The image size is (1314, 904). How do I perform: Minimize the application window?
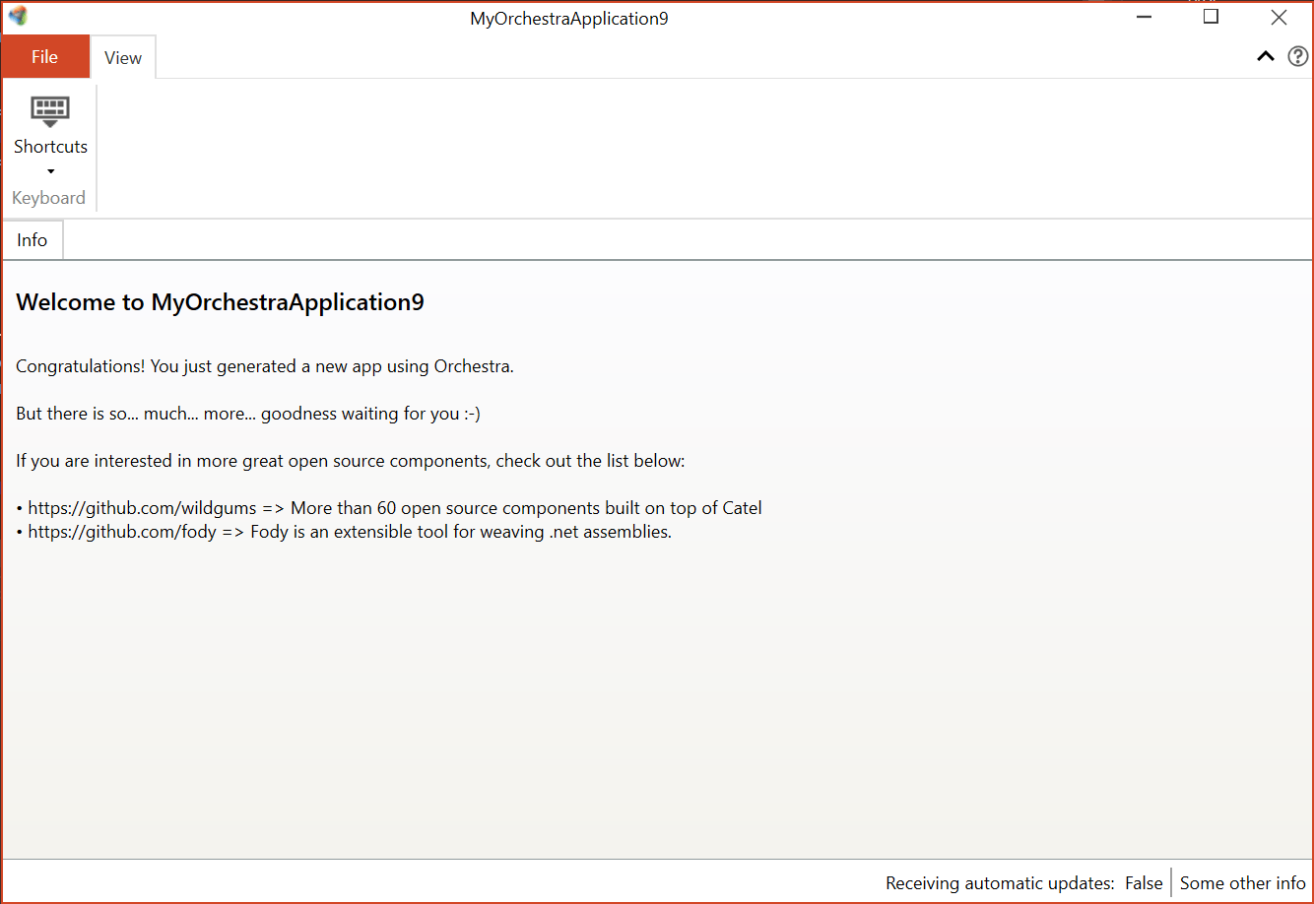[1144, 17]
